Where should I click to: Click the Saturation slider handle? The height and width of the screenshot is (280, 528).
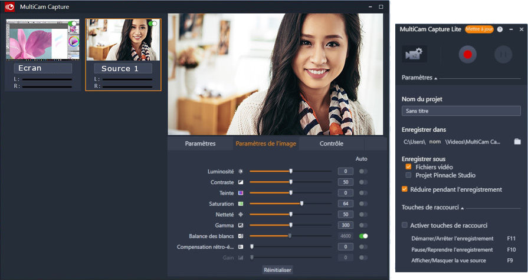[301, 204]
